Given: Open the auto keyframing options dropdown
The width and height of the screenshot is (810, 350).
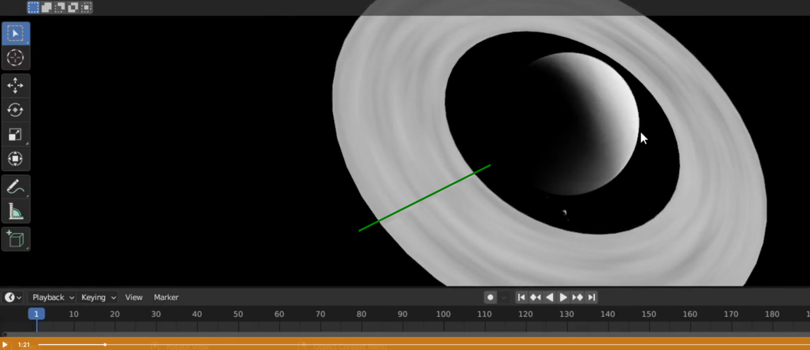Looking at the screenshot, I should [x=504, y=297].
